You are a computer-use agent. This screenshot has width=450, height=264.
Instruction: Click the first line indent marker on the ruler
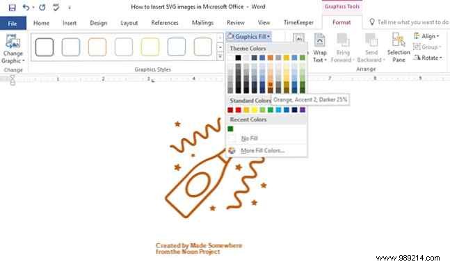(x=13, y=77)
